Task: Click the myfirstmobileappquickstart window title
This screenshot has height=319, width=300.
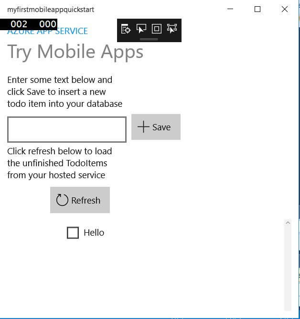Action: point(51,9)
